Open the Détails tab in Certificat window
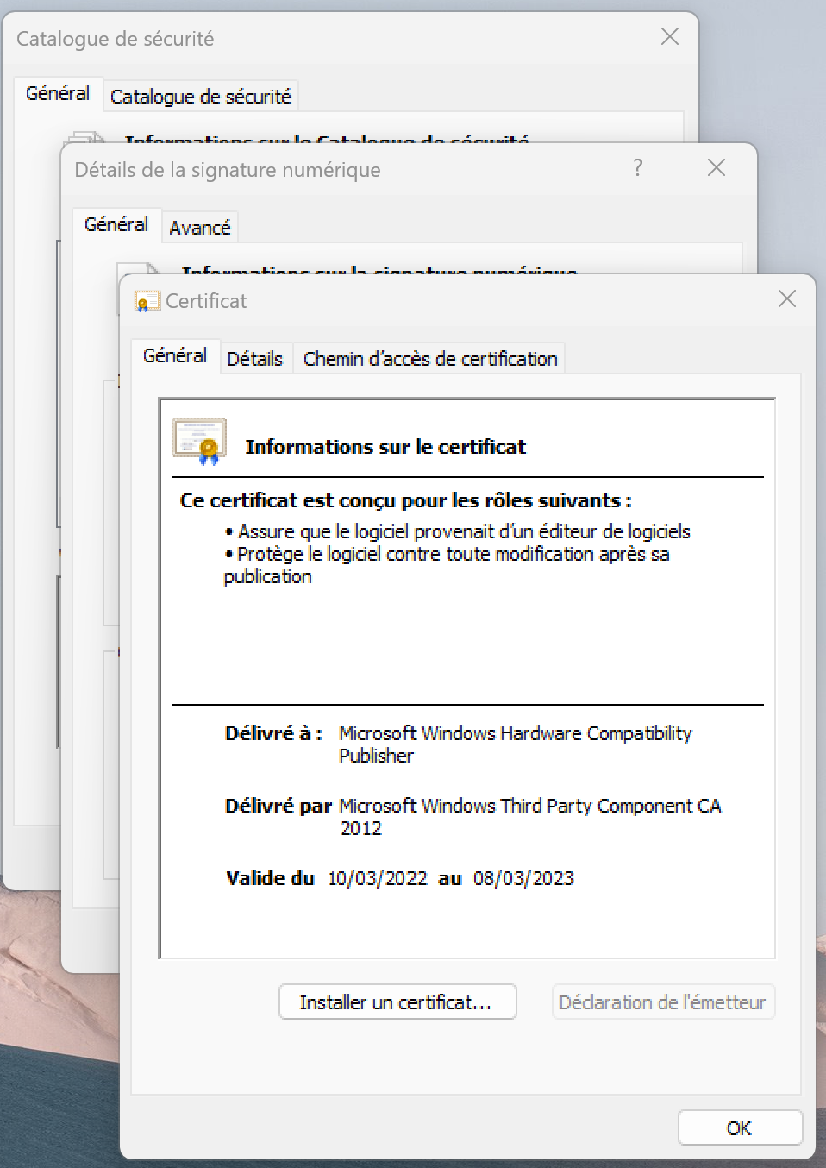 [254, 359]
